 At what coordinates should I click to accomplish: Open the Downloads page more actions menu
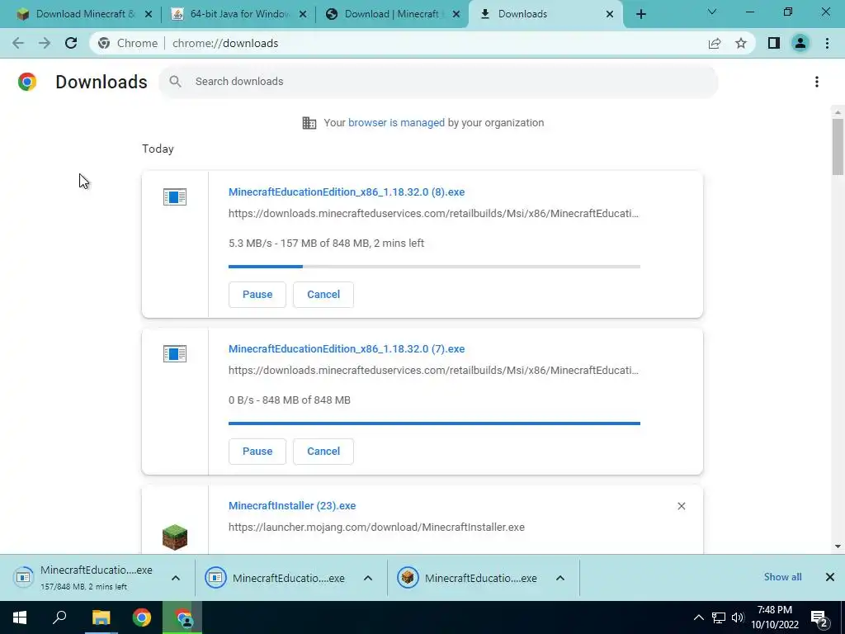tap(817, 82)
